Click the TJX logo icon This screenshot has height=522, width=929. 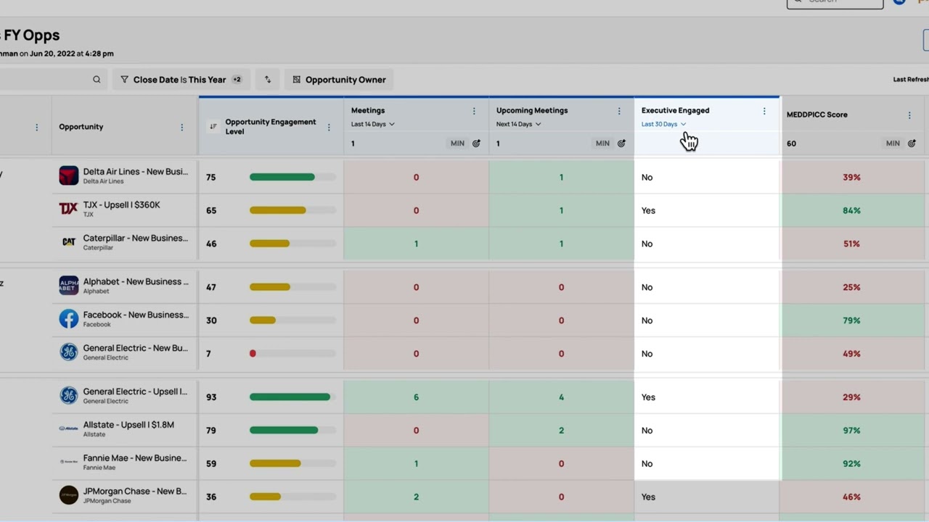click(69, 210)
